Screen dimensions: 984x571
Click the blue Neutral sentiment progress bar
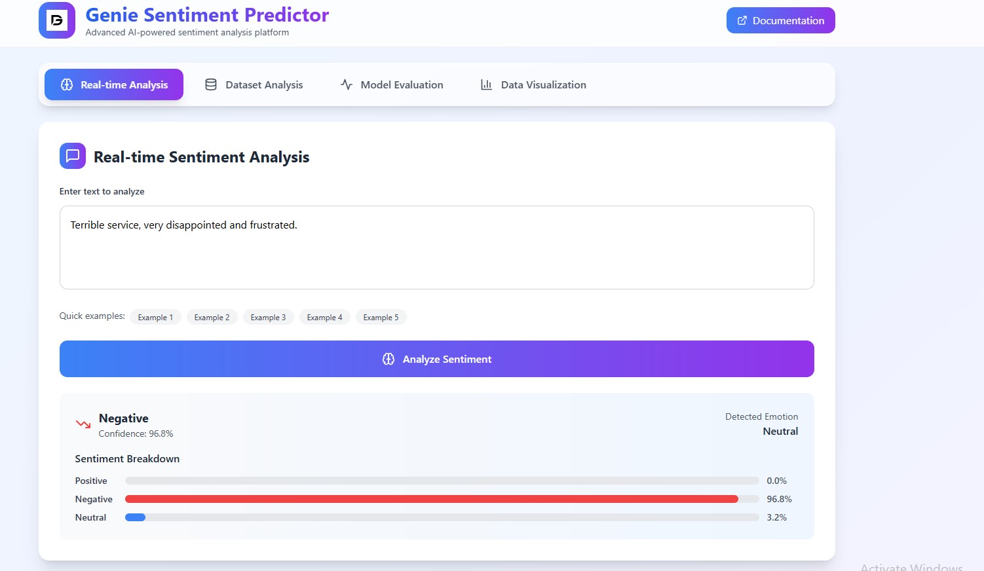click(135, 517)
